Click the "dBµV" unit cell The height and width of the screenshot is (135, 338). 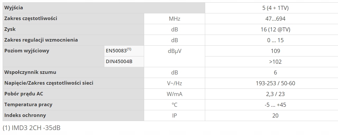coord(174,51)
